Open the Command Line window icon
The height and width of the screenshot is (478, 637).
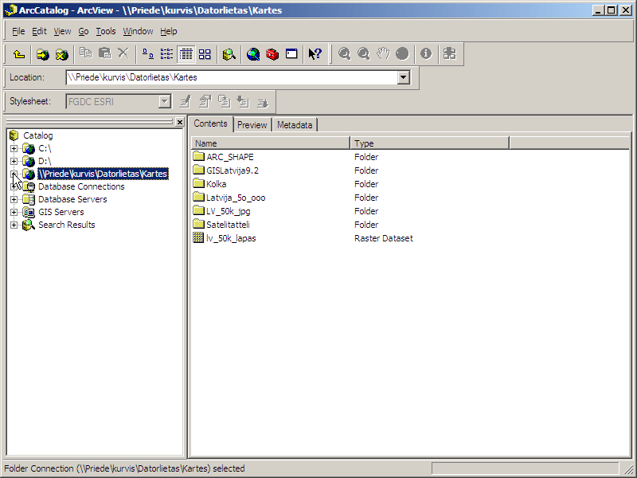coord(291,53)
